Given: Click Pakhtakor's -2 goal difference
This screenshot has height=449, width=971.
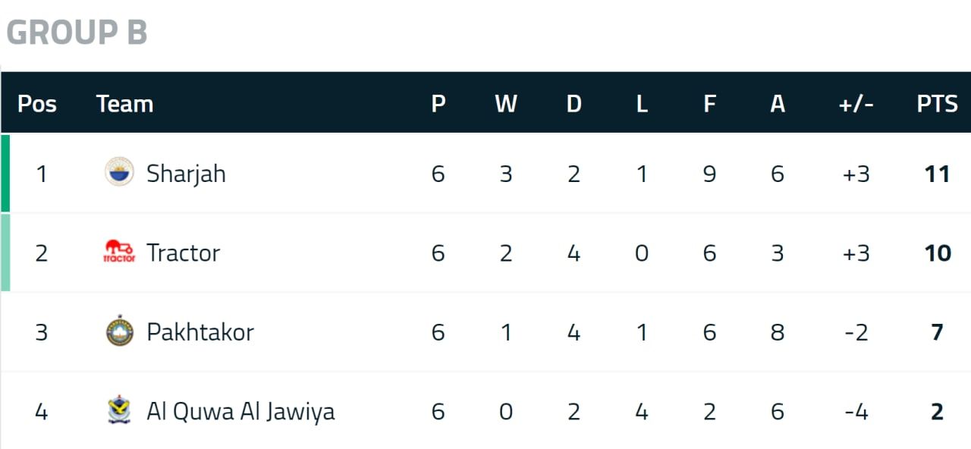Looking at the screenshot, I should pos(856,332).
